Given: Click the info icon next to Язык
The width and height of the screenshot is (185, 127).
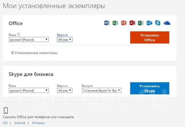Looking at the screenshot, I should 18,34.
